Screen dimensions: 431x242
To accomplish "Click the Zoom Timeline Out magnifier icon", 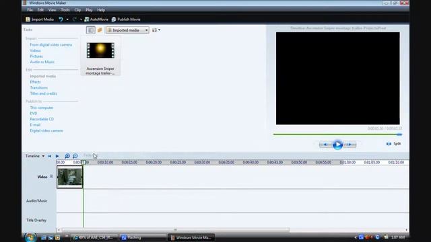I will tap(75, 156).
